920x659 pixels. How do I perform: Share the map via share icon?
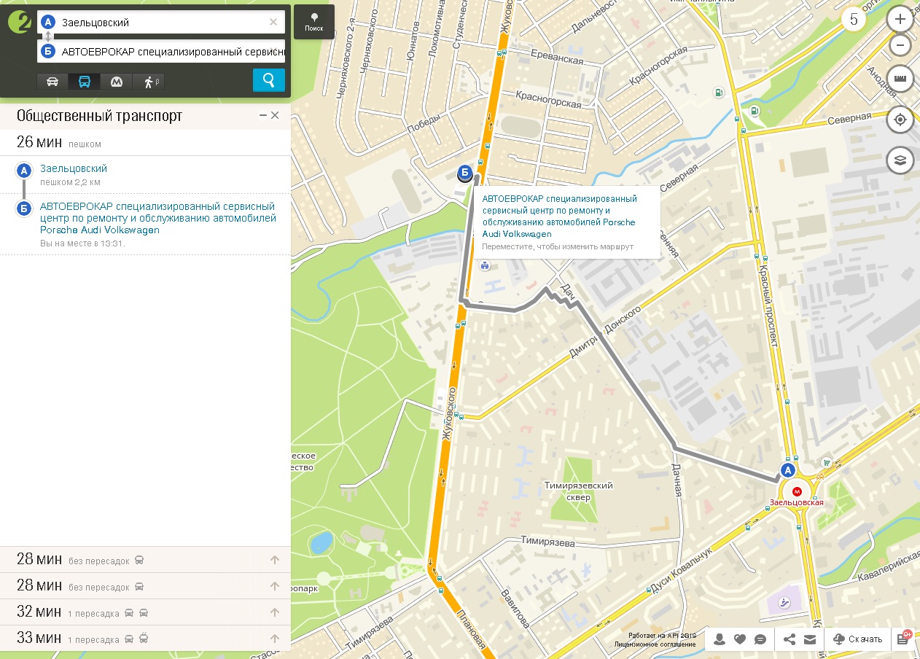790,639
